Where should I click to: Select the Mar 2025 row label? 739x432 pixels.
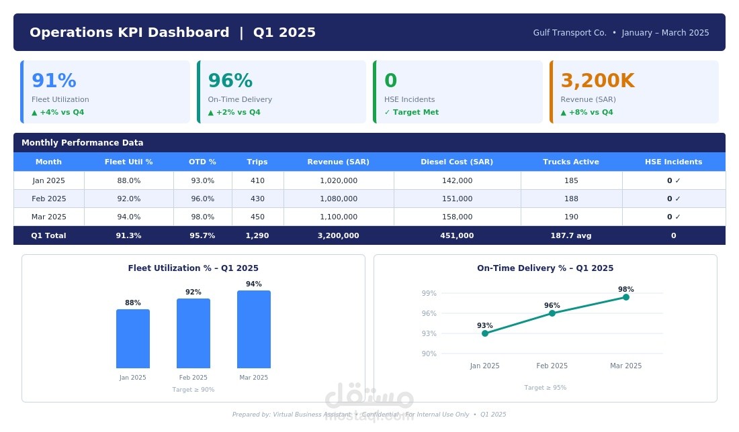click(x=48, y=217)
